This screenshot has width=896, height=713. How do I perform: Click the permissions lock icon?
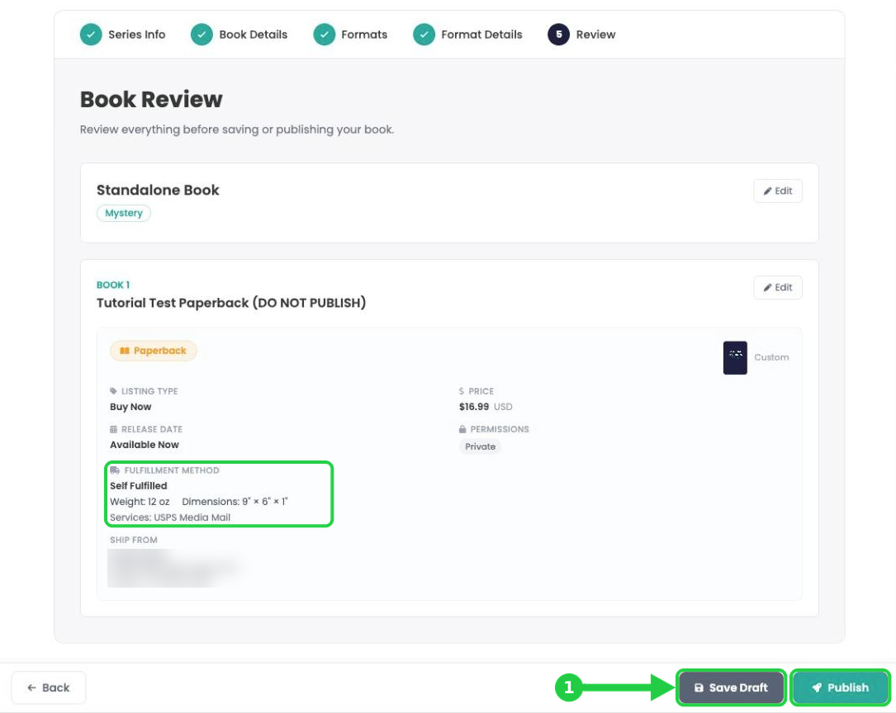point(462,429)
